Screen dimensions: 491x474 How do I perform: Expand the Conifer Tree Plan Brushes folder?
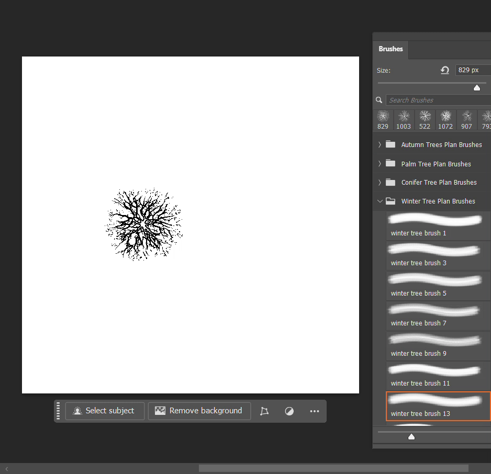(380, 183)
